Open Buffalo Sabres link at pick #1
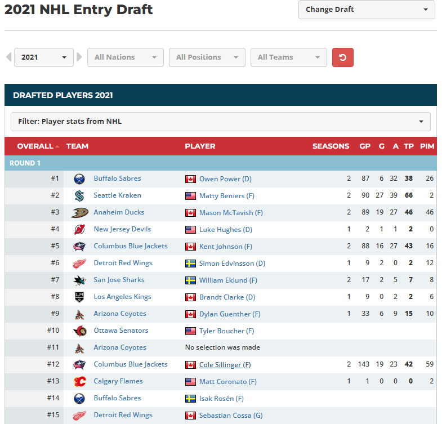442x424 pixels. (117, 178)
